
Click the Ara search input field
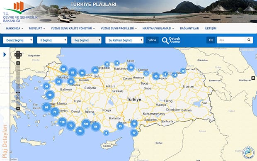[231, 40]
